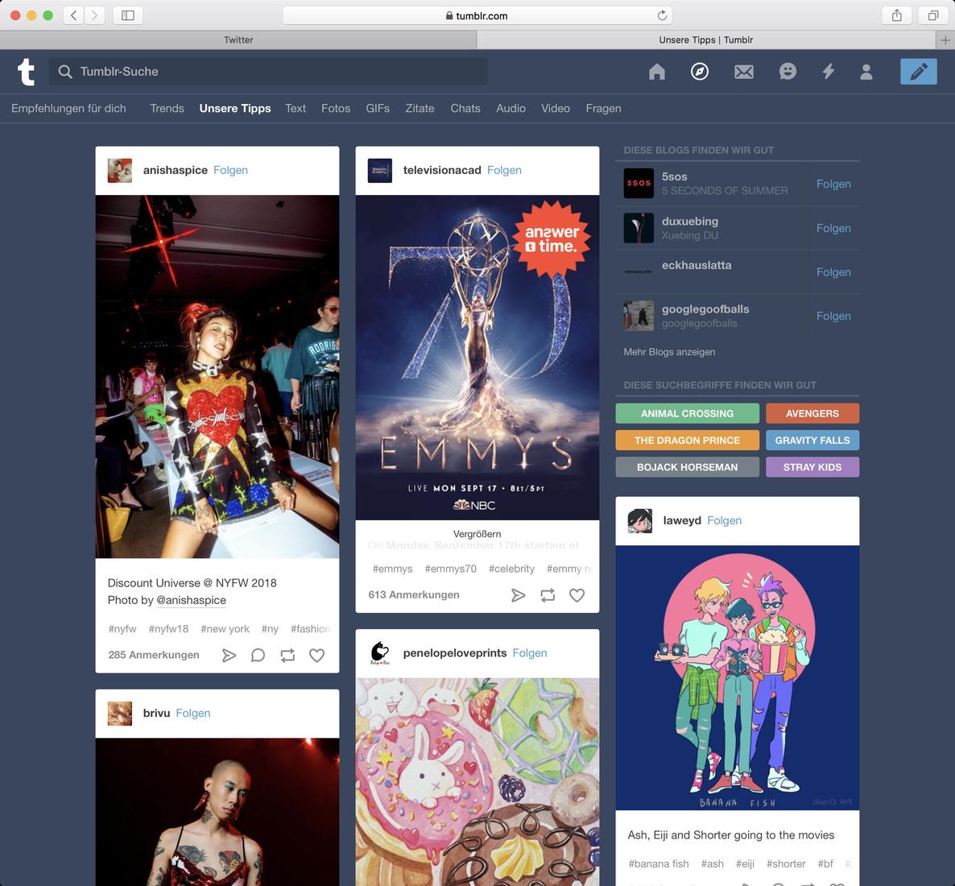This screenshot has width=955, height=886.
Task: Follow brivu via Folgen link
Action: pyautogui.click(x=193, y=713)
